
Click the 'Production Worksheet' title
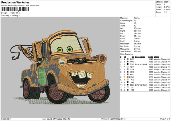16,2
